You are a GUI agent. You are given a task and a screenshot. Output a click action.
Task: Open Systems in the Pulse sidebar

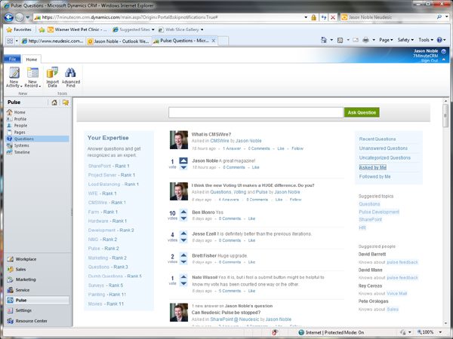[x=21, y=145]
